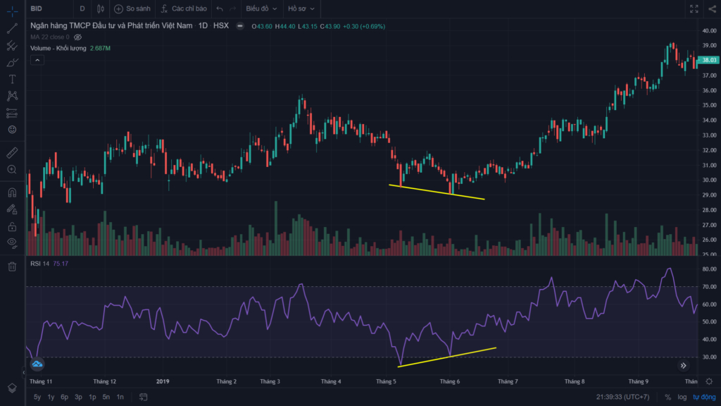Toggle tự động auto scale
This screenshot has height=406, width=721.
pos(704,398)
